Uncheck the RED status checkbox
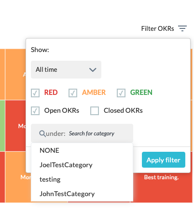This screenshot has height=212, width=194. pos(35,93)
